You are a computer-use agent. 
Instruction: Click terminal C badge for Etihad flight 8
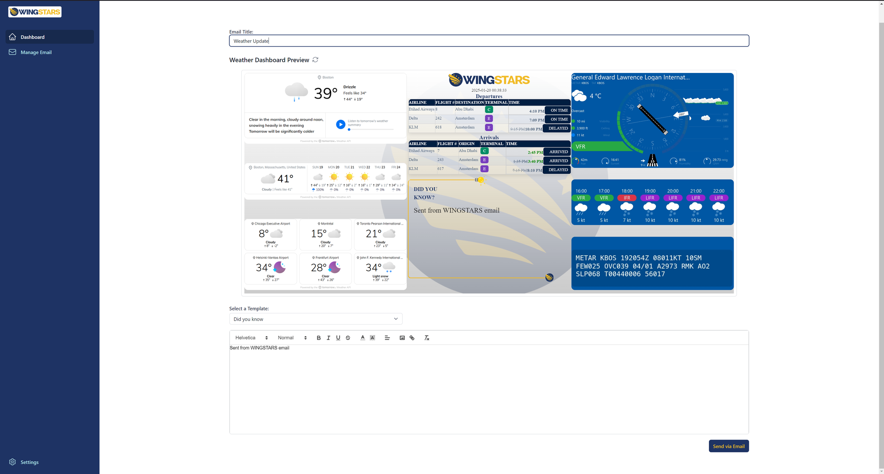pos(489,110)
